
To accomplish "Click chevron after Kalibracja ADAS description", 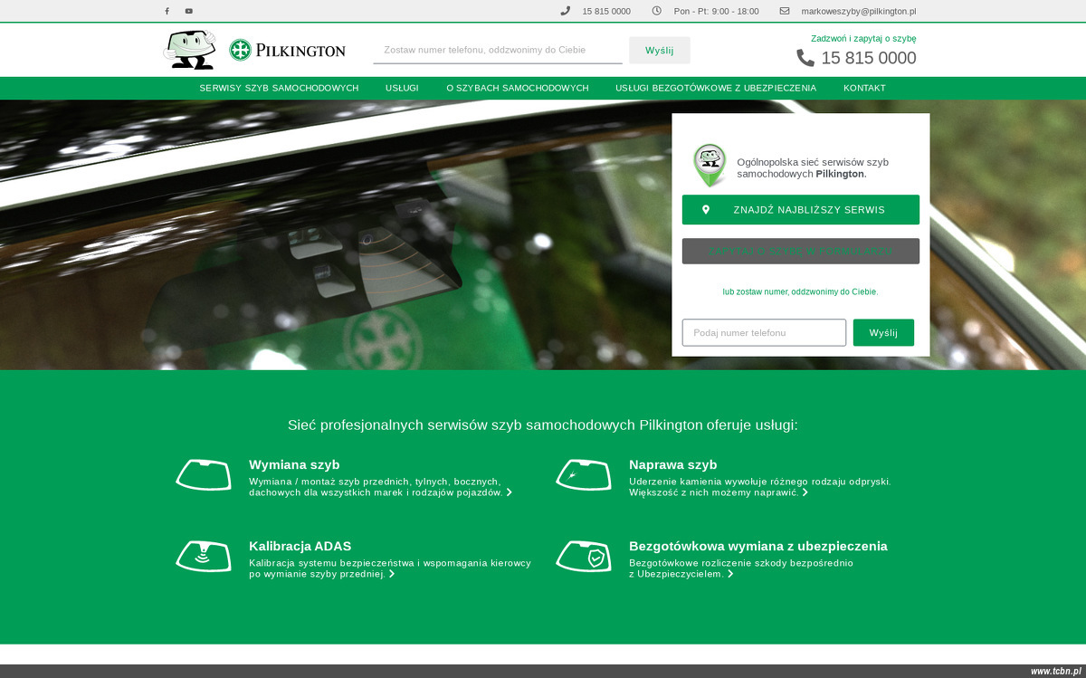I will [x=392, y=574].
